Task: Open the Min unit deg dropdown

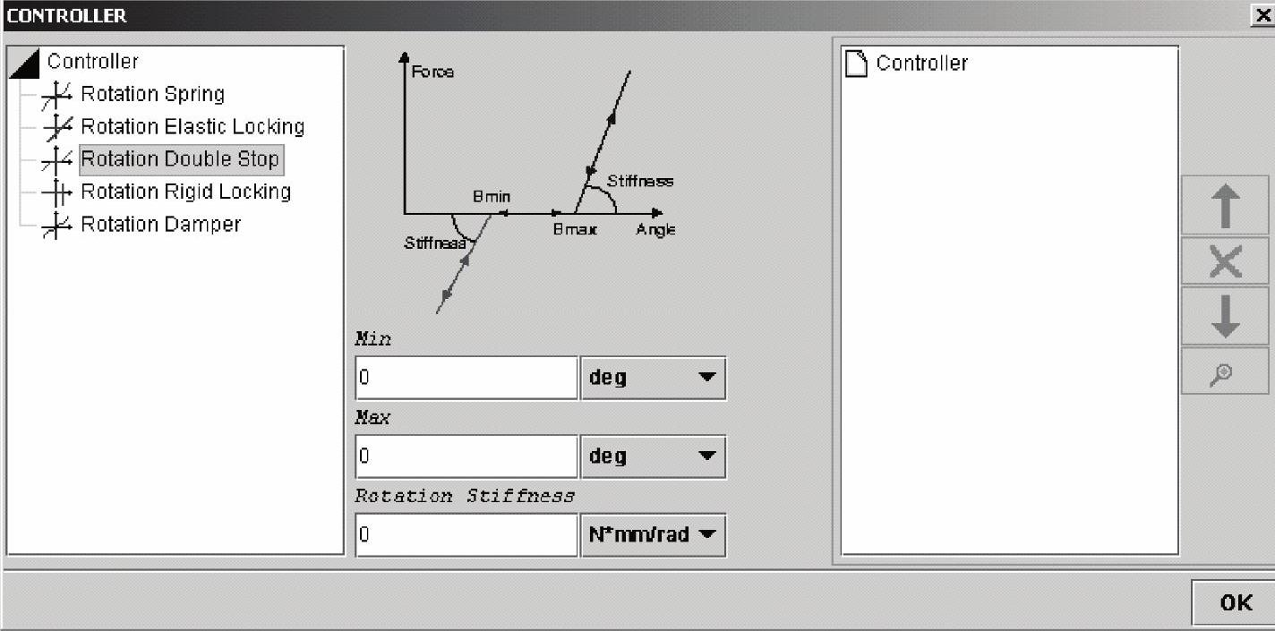Action: click(x=653, y=378)
